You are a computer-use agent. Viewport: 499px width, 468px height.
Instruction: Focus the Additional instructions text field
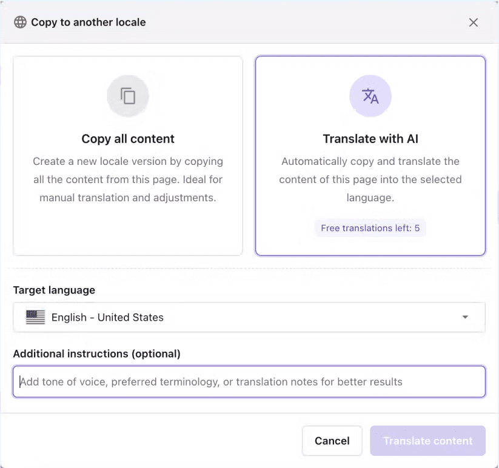249,381
